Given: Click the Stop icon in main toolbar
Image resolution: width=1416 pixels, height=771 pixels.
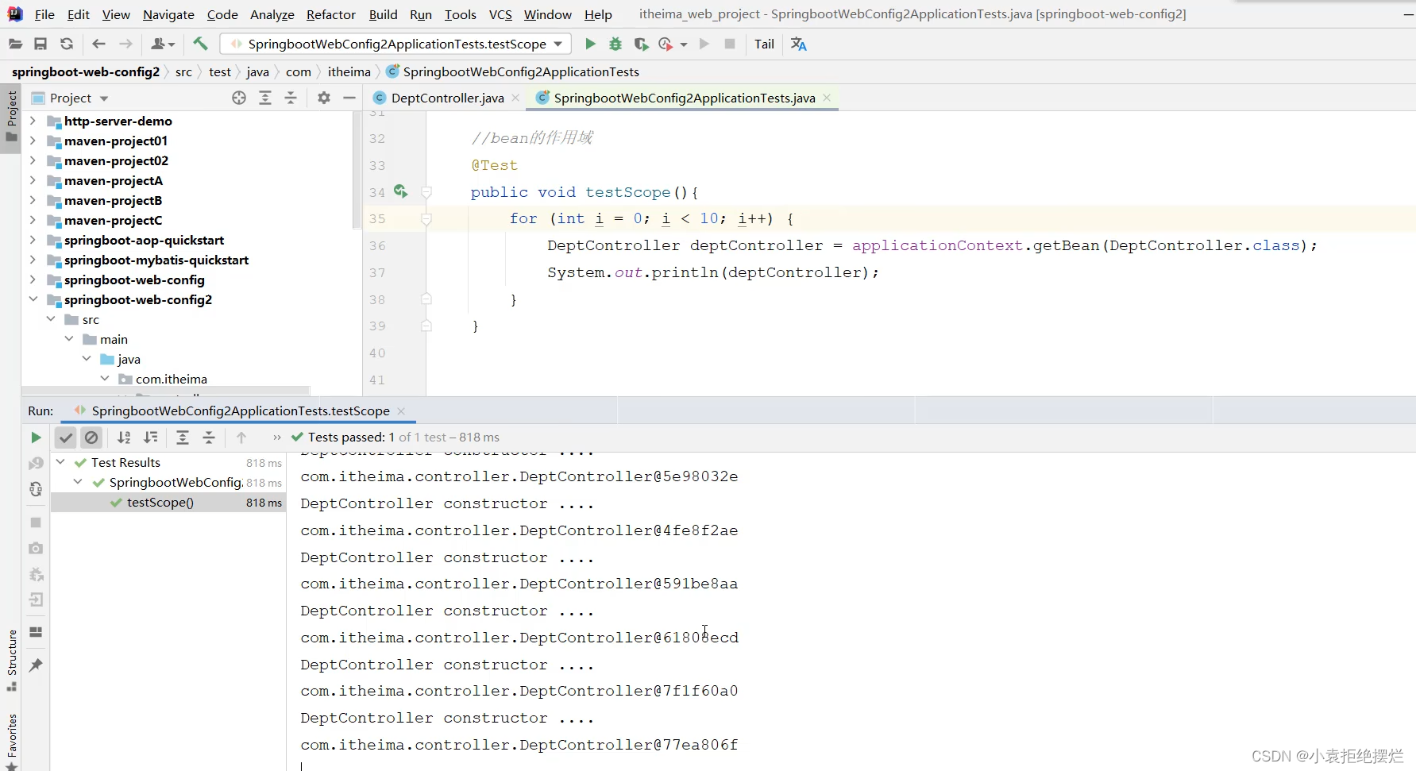Looking at the screenshot, I should point(730,44).
